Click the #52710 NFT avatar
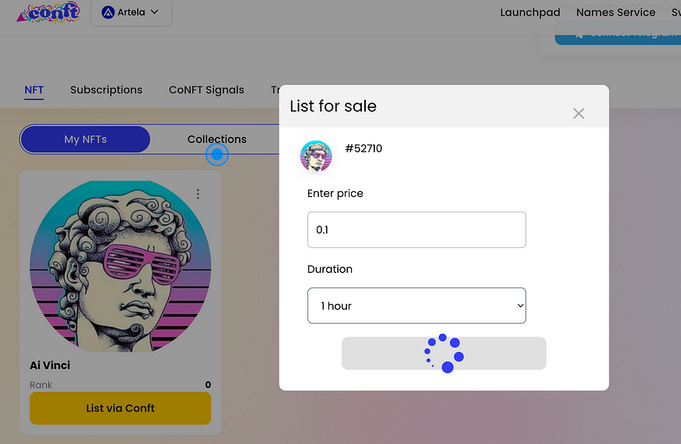 (316, 156)
